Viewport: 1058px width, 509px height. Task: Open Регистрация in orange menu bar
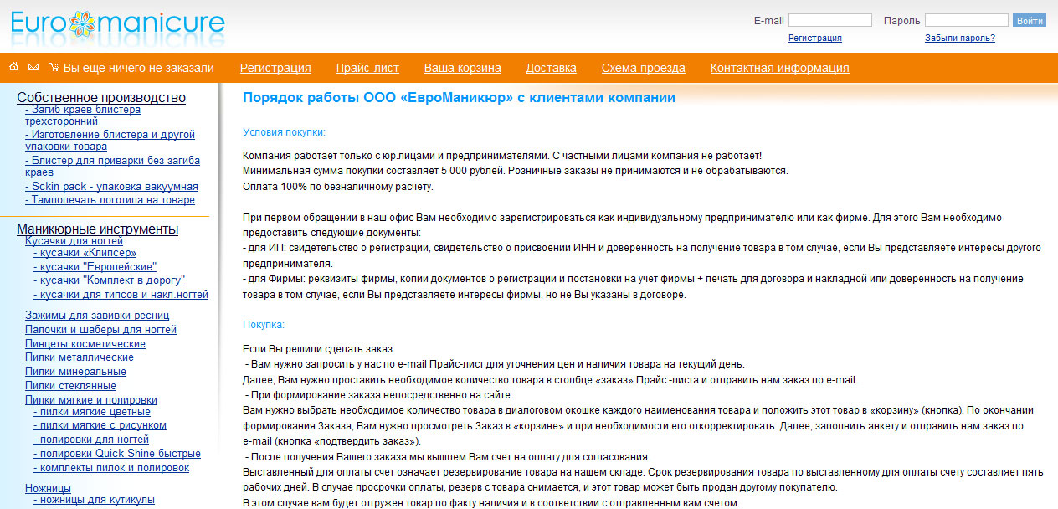point(275,68)
